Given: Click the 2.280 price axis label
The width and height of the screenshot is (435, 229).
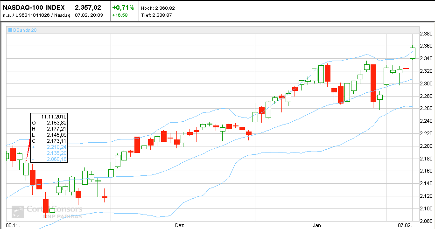Looking at the screenshot, I should coord(426,96).
